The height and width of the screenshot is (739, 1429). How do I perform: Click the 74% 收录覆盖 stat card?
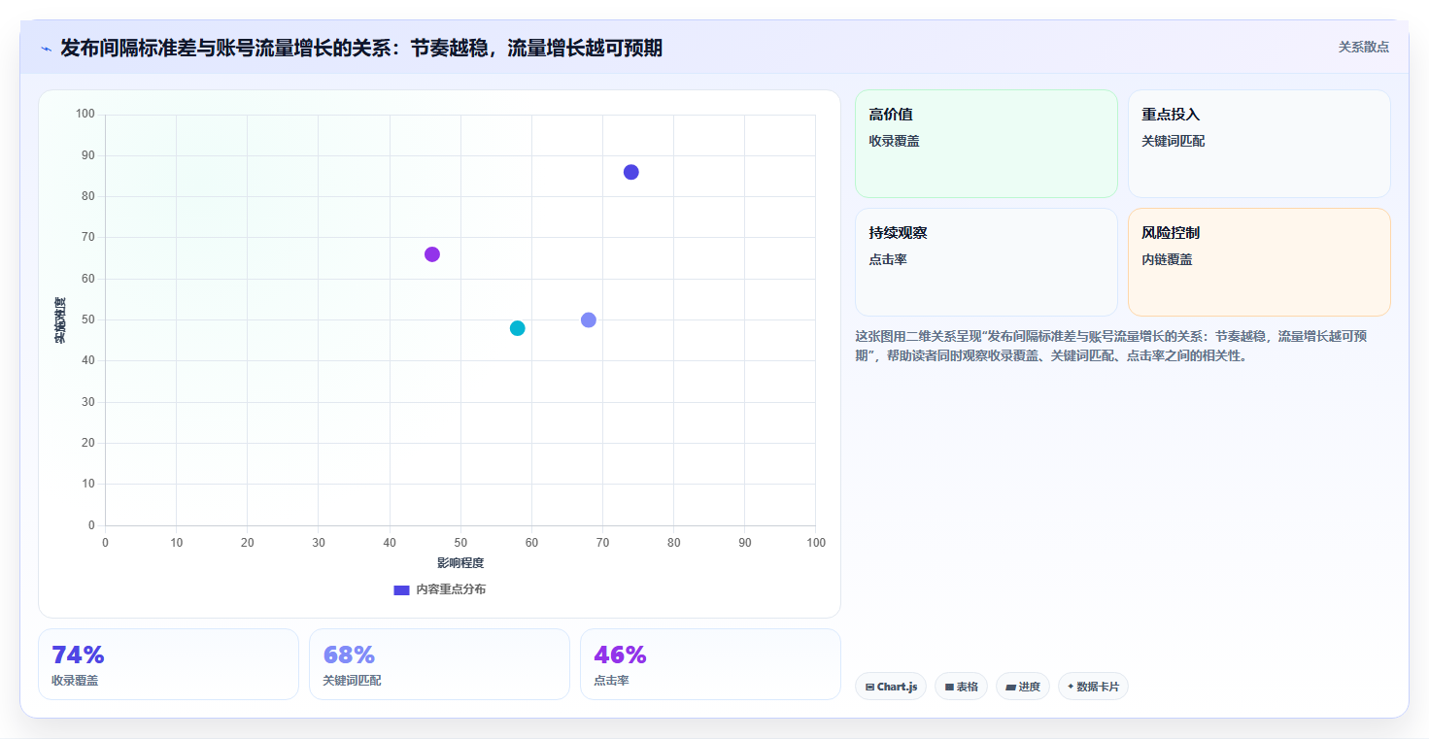pos(168,664)
